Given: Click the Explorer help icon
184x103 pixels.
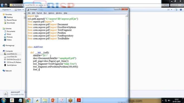Looking at the screenshot, I should point(181,10).
